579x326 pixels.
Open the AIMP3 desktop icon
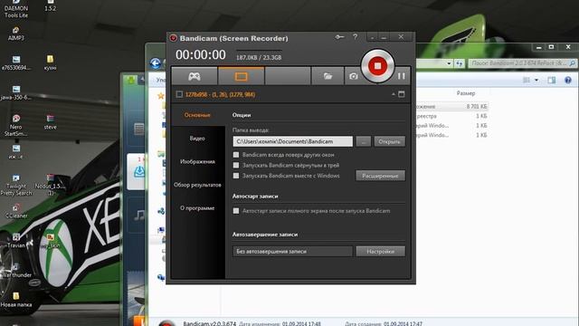pos(16,34)
